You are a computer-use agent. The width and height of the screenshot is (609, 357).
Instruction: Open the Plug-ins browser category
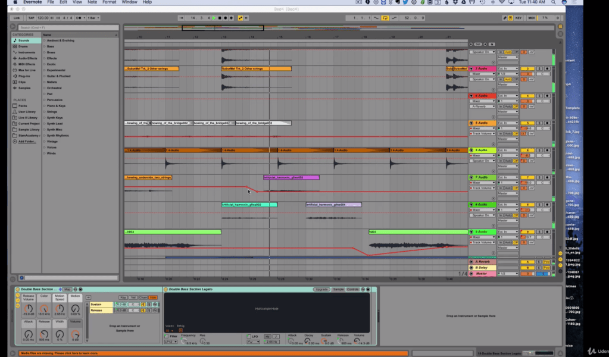point(24,76)
